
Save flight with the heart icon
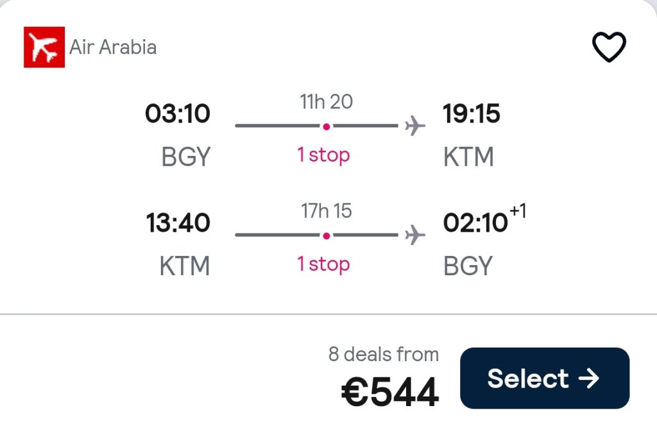609,46
